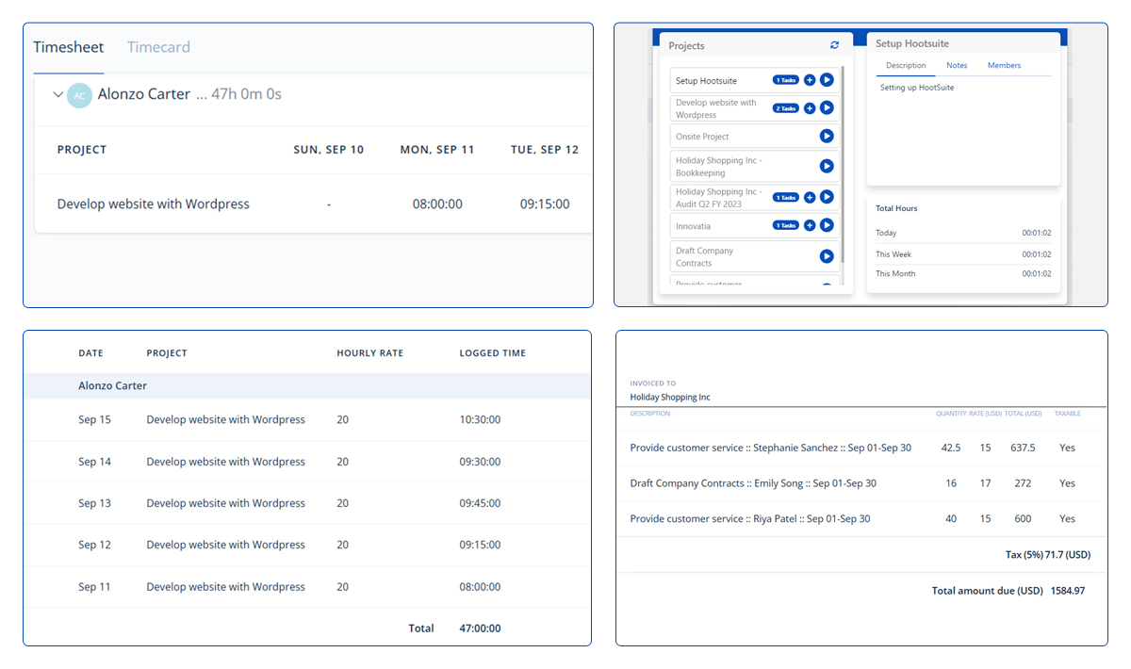1131x669 pixels.
Task: Click the Stephanie Sanchez invoice line description
Action: tap(771, 448)
